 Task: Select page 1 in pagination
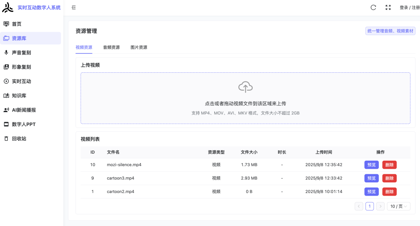[370, 206]
